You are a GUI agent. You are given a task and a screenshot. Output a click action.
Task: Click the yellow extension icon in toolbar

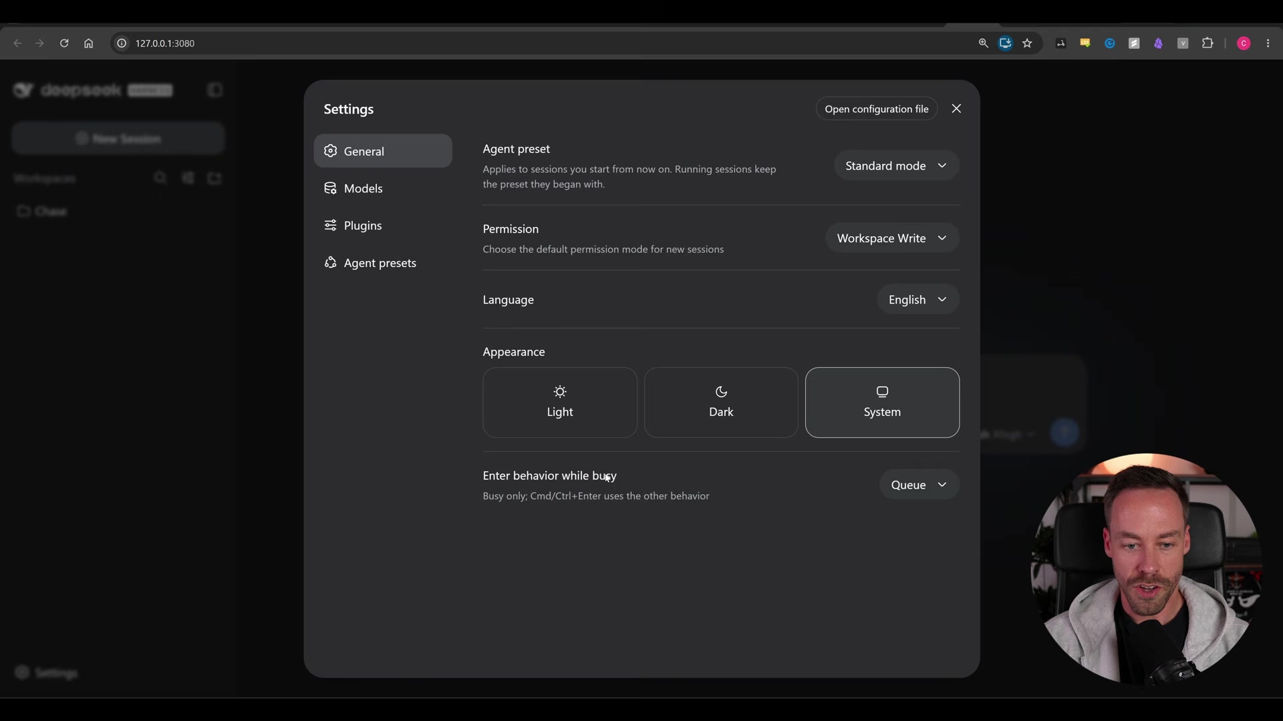pos(1085,43)
